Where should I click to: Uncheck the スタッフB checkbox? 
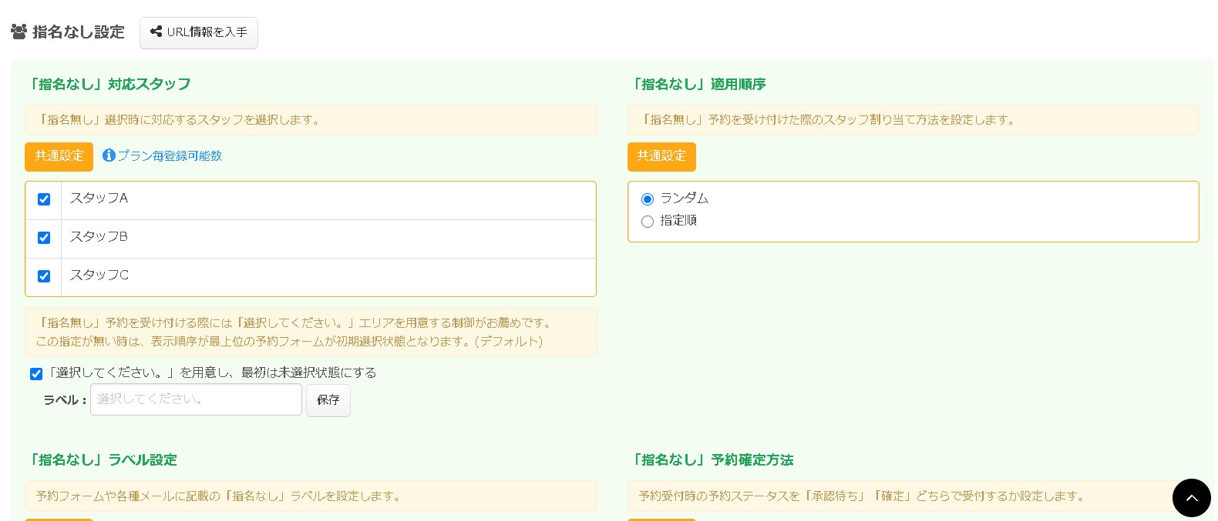43,238
